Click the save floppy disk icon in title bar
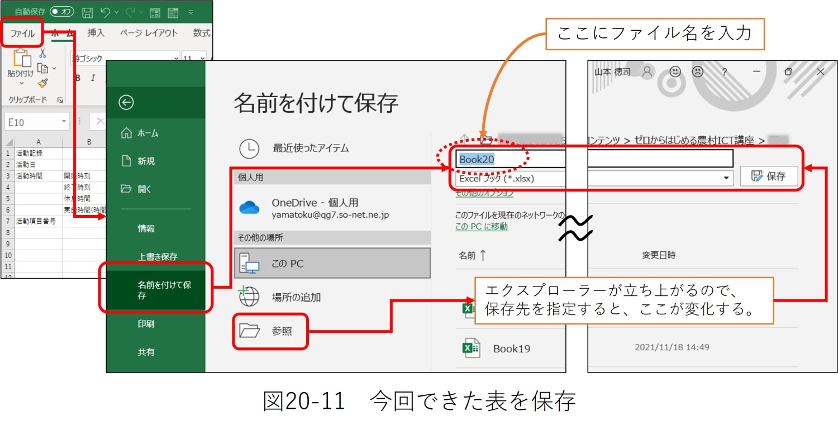The width and height of the screenshot is (838, 430). (x=87, y=12)
